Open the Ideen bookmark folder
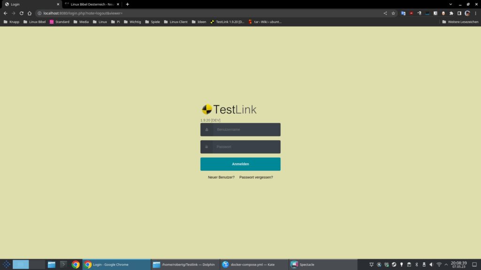Image resolution: width=481 pixels, height=270 pixels. 199,22
